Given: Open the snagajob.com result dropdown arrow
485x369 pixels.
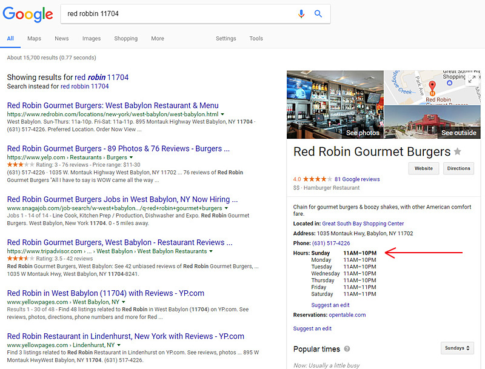Looking at the screenshot, I should pyautogui.click(x=226, y=208).
